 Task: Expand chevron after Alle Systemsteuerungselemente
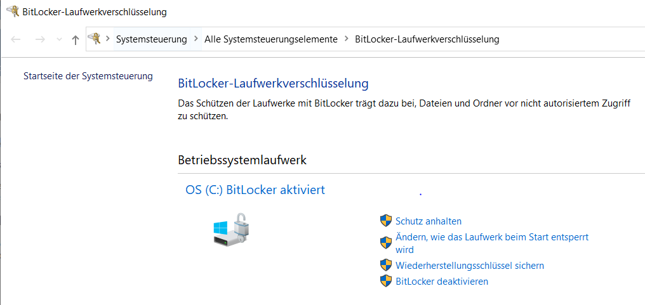pos(346,39)
